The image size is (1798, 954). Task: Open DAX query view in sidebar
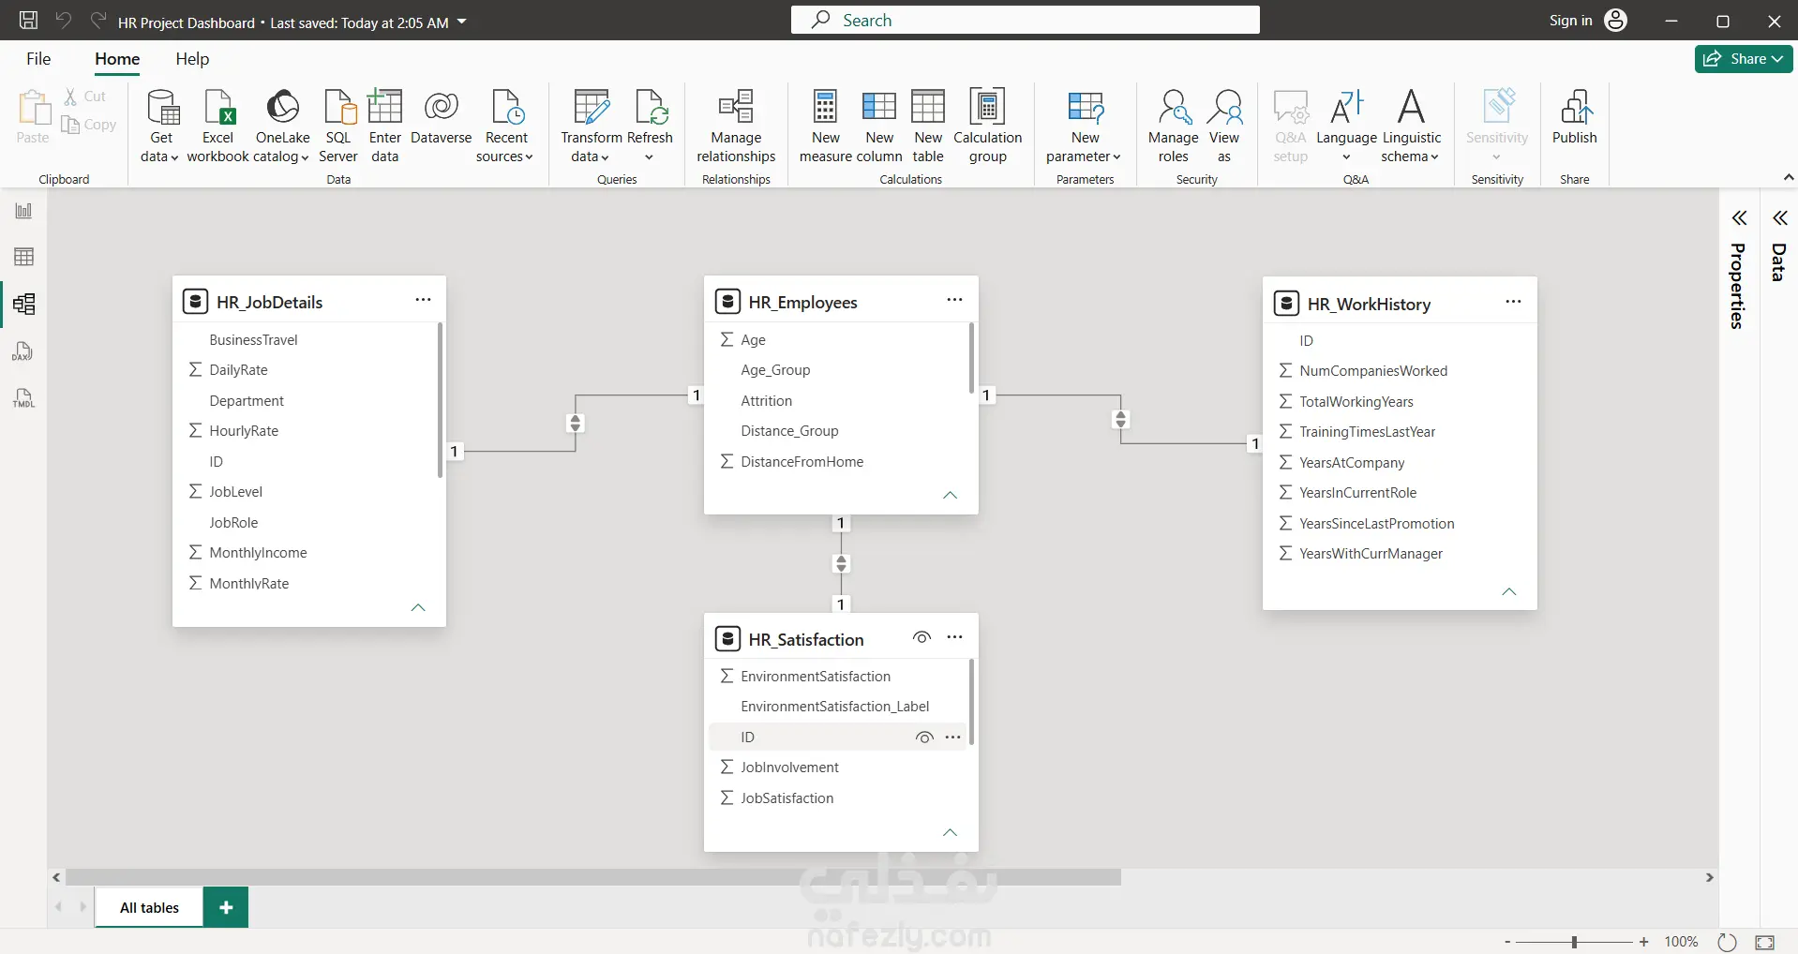pyautogui.click(x=23, y=351)
